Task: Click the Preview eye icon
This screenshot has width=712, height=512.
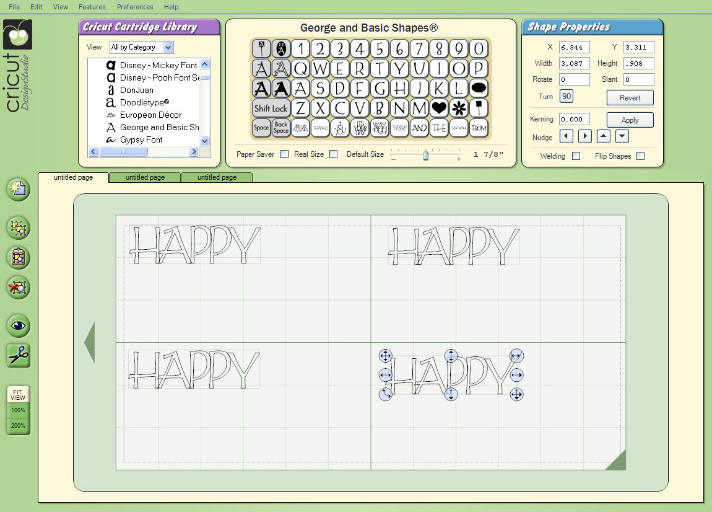Action: 18,325
